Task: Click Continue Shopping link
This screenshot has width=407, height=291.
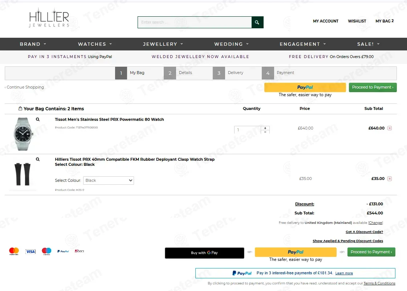Action: [x=24, y=87]
